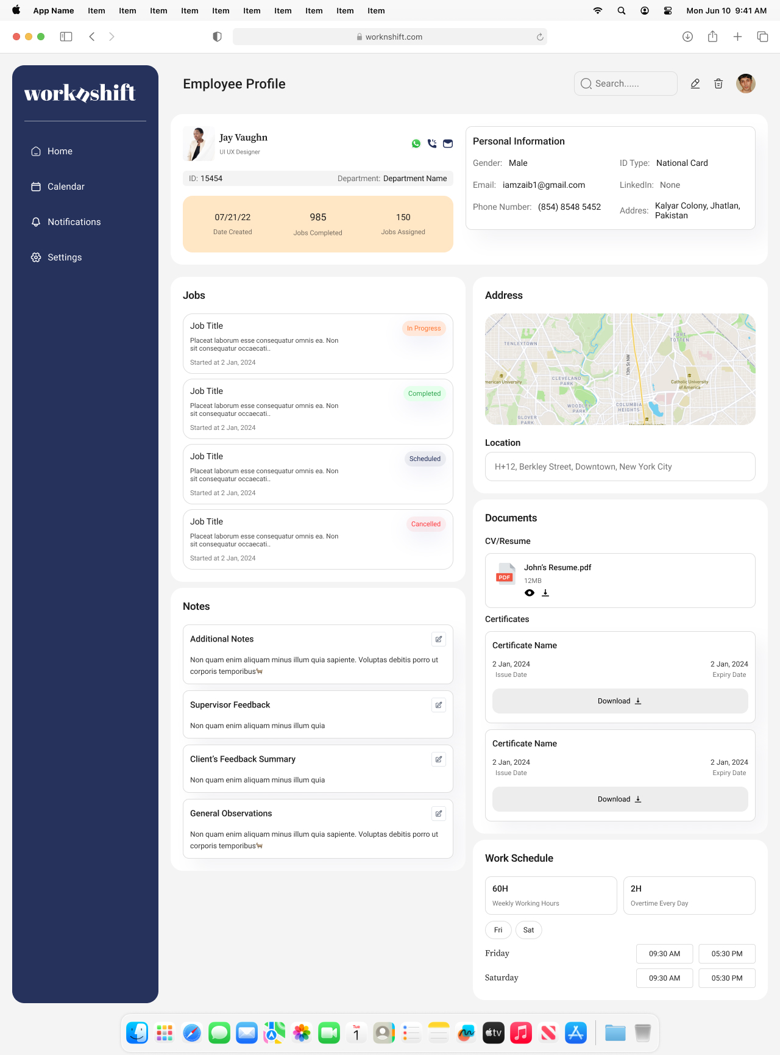Toggle the browser sidebar icon
Image resolution: width=780 pixels, height=1055 pixels.
click(x=66, y=37)
